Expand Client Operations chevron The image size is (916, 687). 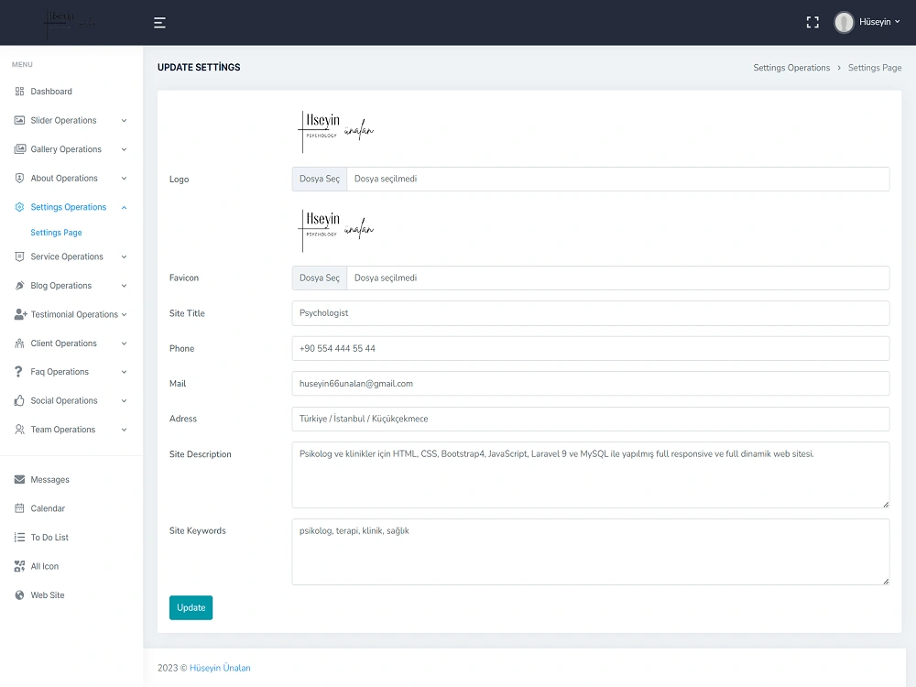[124, 343]
